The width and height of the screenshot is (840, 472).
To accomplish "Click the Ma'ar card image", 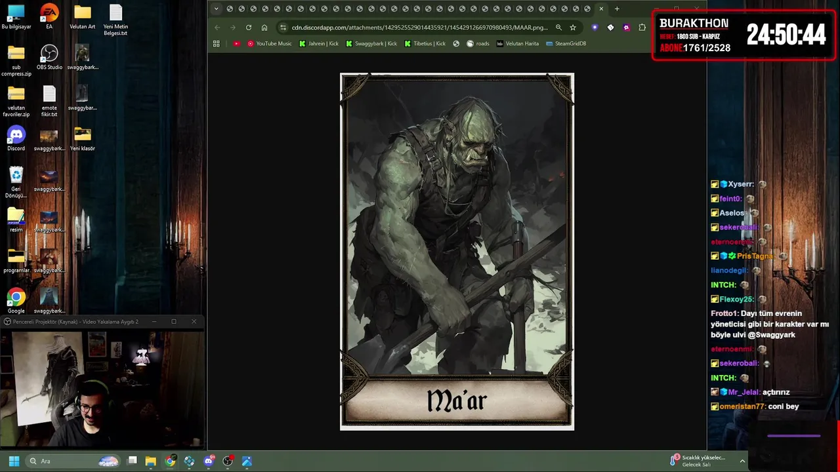I will coord(457,252).
